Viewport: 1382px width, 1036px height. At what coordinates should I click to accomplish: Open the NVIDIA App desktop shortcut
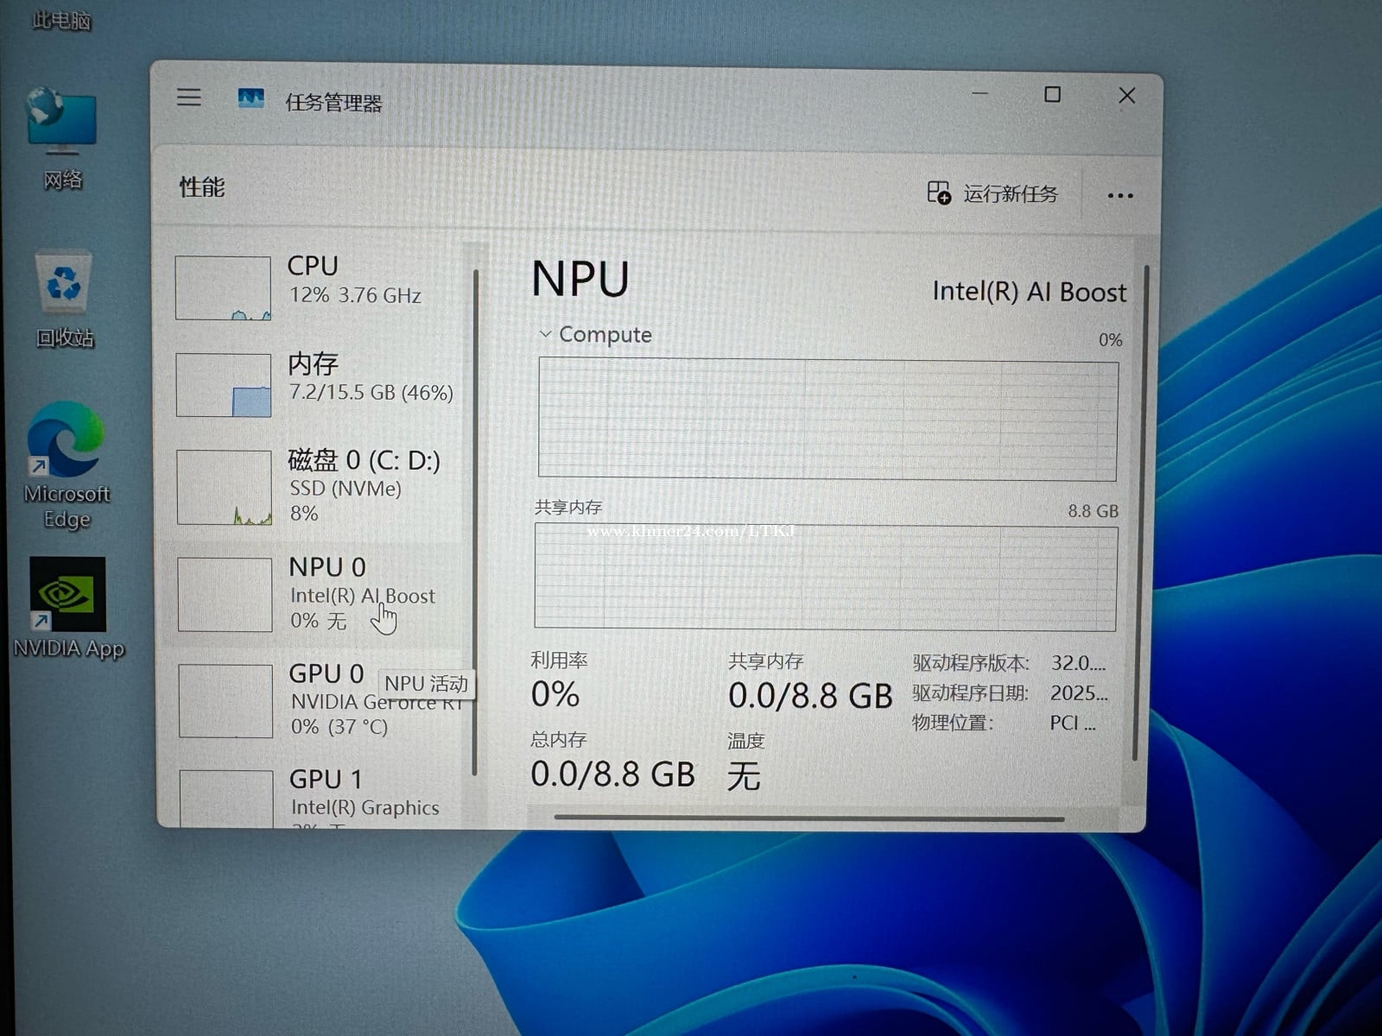(x=68, y=608)
